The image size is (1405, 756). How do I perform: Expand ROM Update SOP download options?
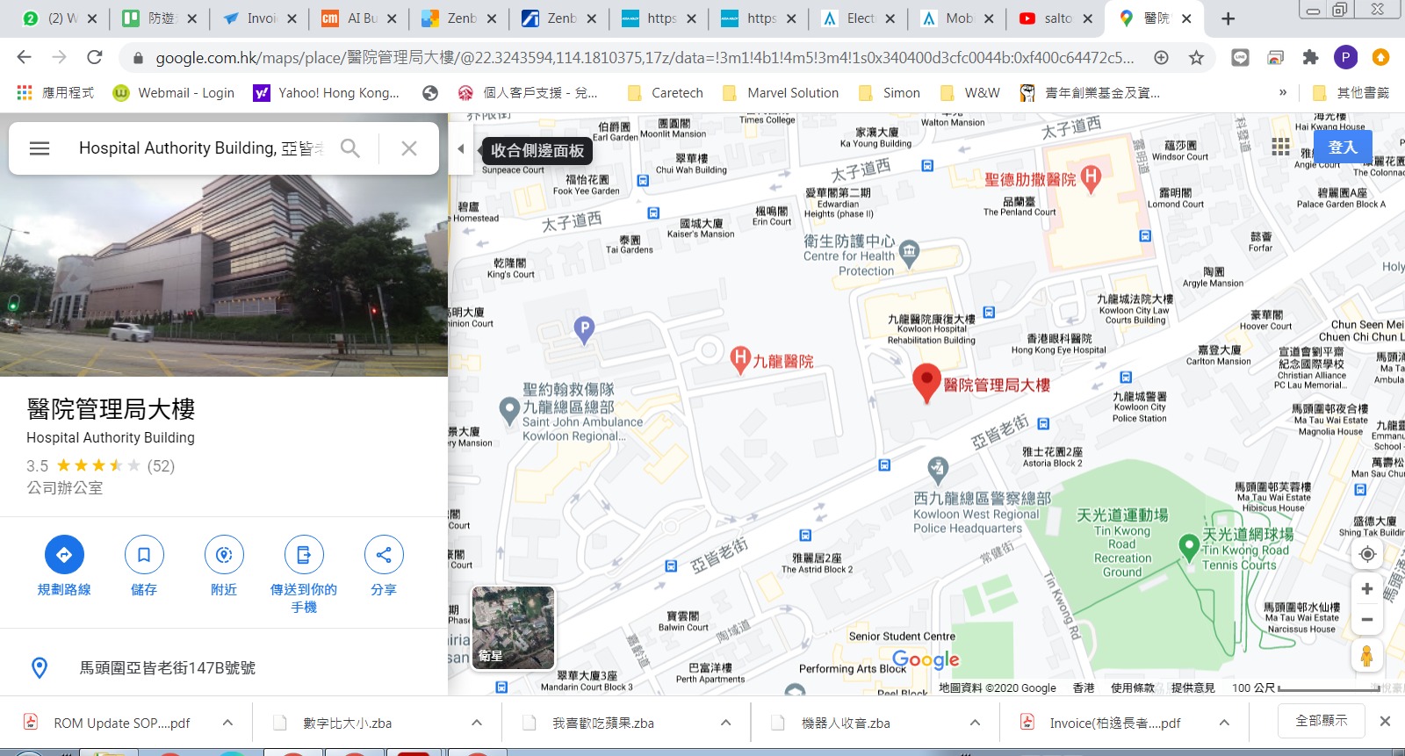(227, 723)
